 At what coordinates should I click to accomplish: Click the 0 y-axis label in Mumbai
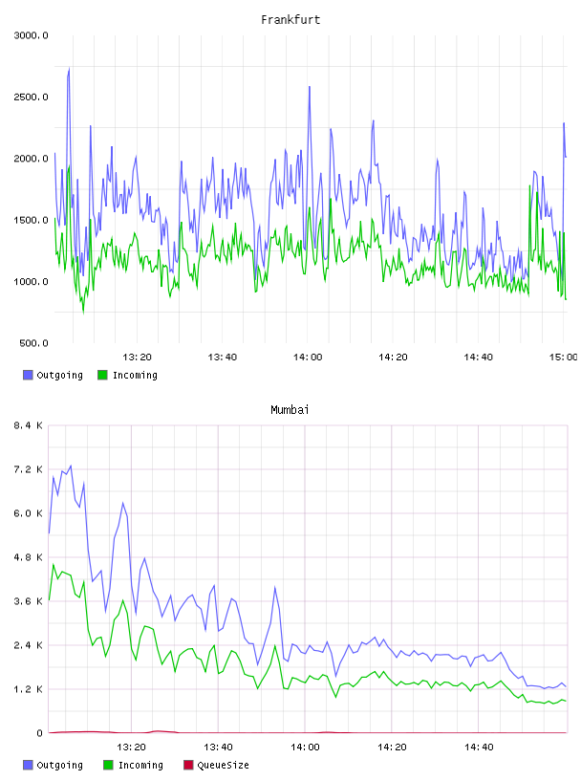coord(39,733)
